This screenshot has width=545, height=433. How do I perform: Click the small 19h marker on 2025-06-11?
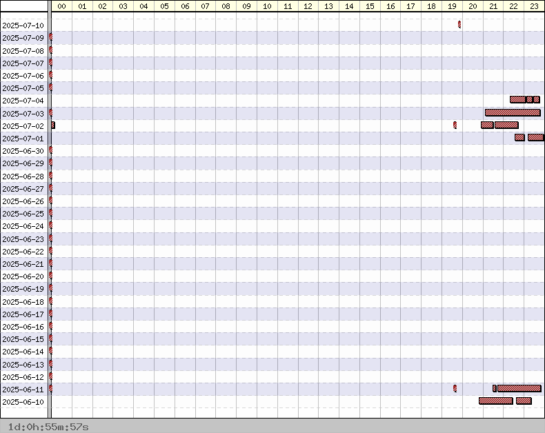[455, 388]
